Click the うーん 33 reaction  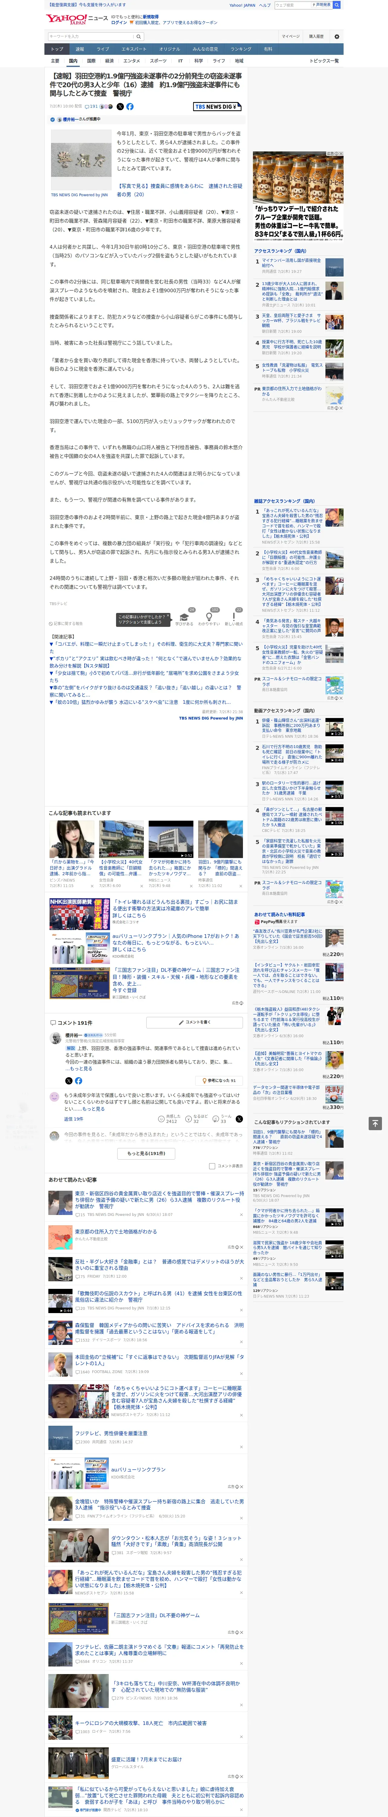click(221, 1119)
